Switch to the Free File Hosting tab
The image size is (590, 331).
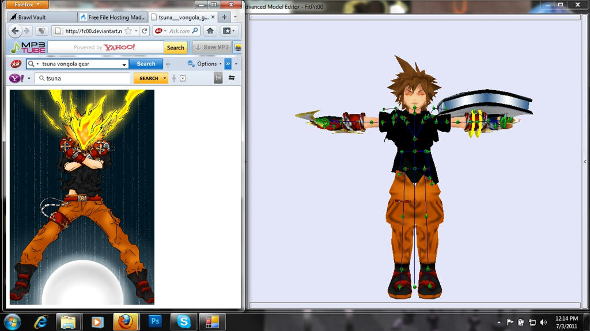[x=112, y=17]
